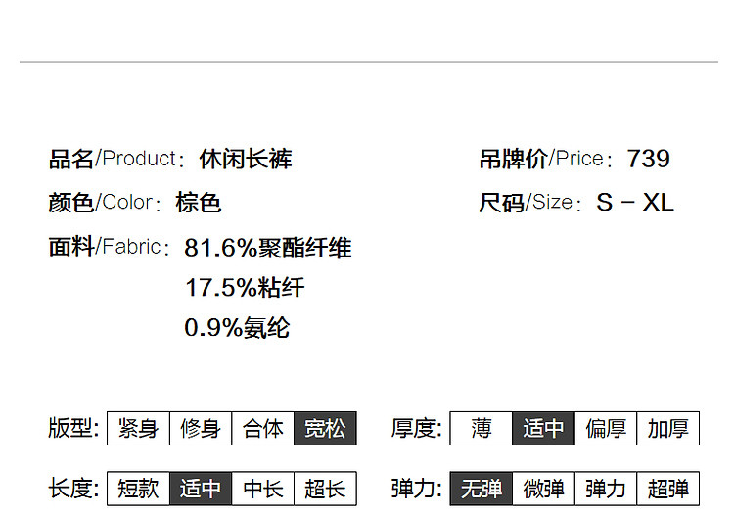Click the tag price value 739

point(648,159)
